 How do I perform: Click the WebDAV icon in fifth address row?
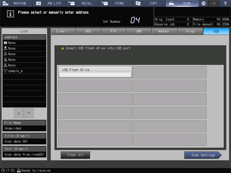pyautogui.click(x=5, y=65)
